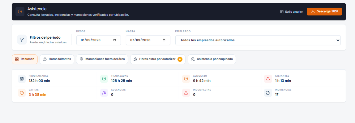Open the Horas faltantes tab
This screenshot has height=123, width=355.
pos(57,59)
